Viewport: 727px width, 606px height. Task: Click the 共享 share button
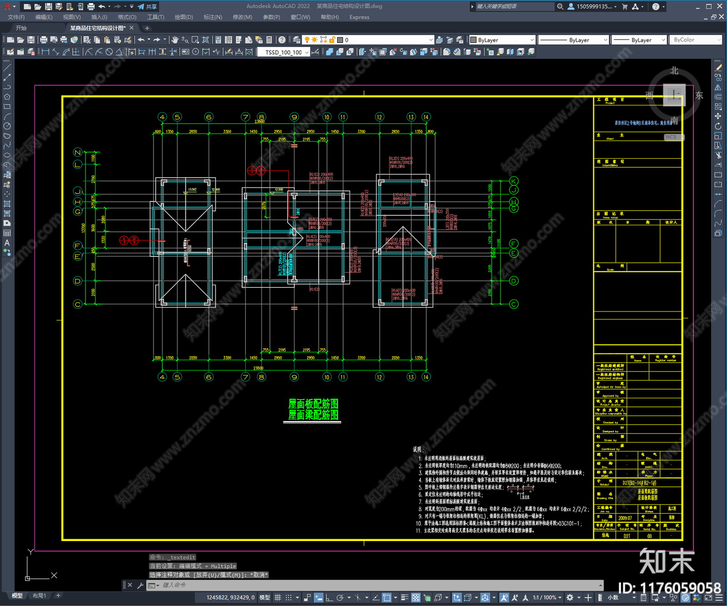pos(147,6)
